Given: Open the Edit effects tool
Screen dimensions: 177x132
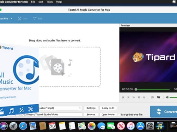Looking at the screenshot, I should click(x=38, y=19).
